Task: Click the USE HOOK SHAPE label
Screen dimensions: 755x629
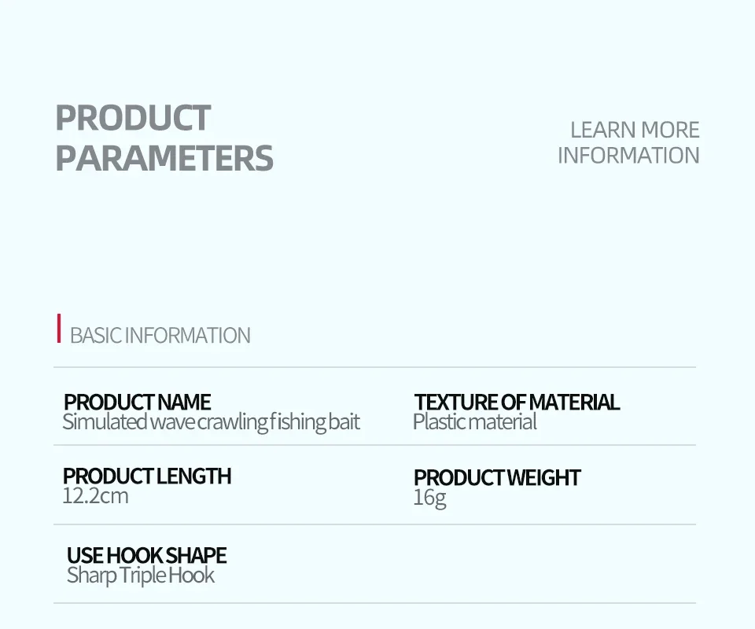Action: pos(146,556)
